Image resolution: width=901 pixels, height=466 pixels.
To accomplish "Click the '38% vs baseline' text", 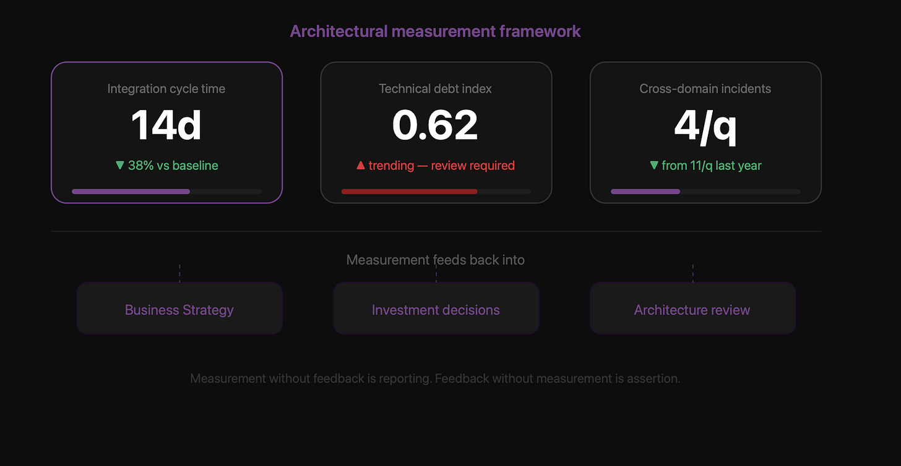I will coord(173,166).
